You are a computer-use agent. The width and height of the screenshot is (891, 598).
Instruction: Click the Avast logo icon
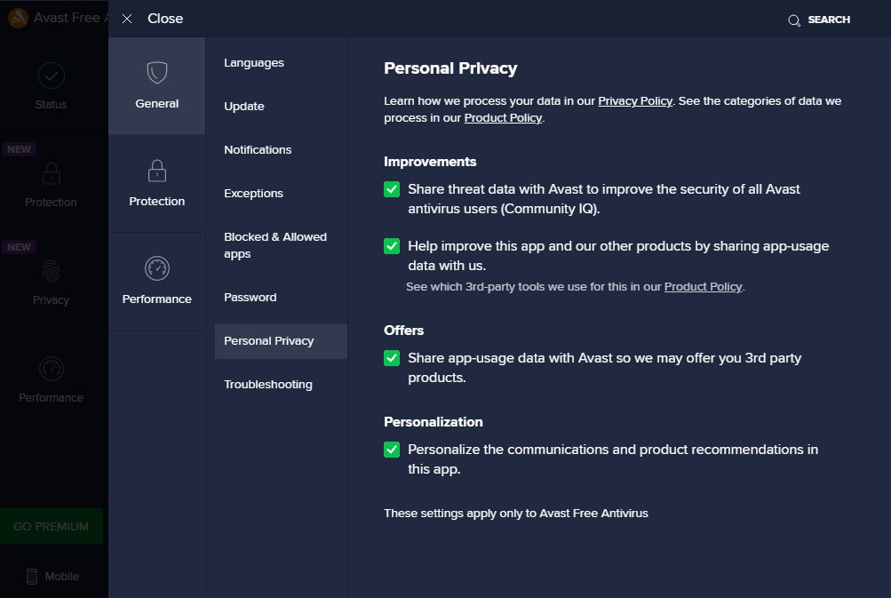pos(17,18)
